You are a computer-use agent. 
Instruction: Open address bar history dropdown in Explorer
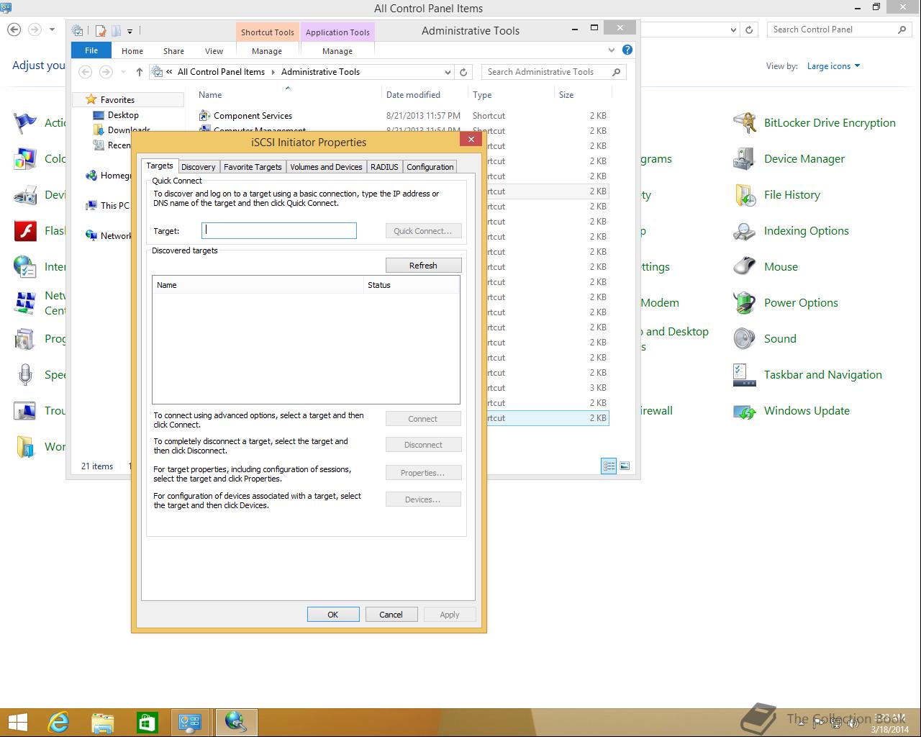click(x=448, y=72)
